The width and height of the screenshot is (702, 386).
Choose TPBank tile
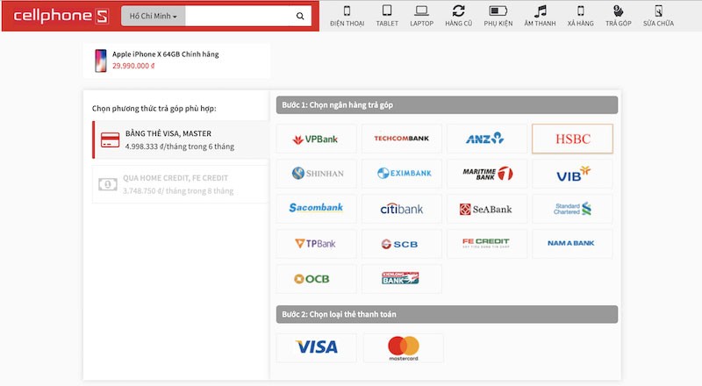pos(317,244)
